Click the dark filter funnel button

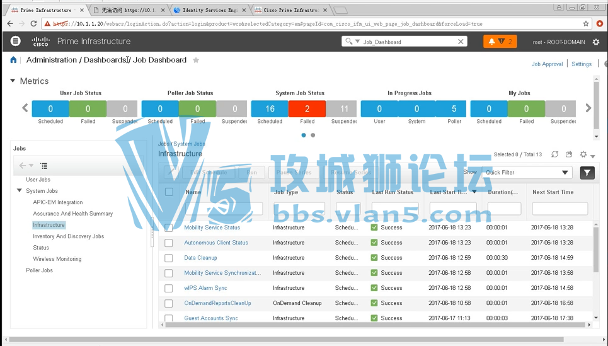tap(587, 173)
